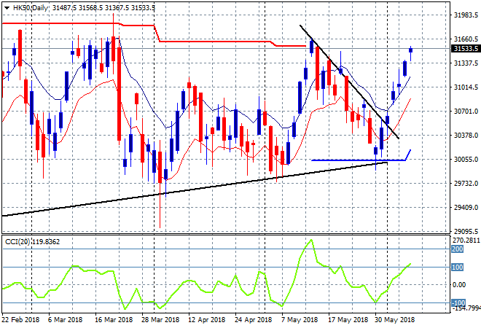Click the 28 Mar 2018 date label
The image size is (481, 328).
160,319
